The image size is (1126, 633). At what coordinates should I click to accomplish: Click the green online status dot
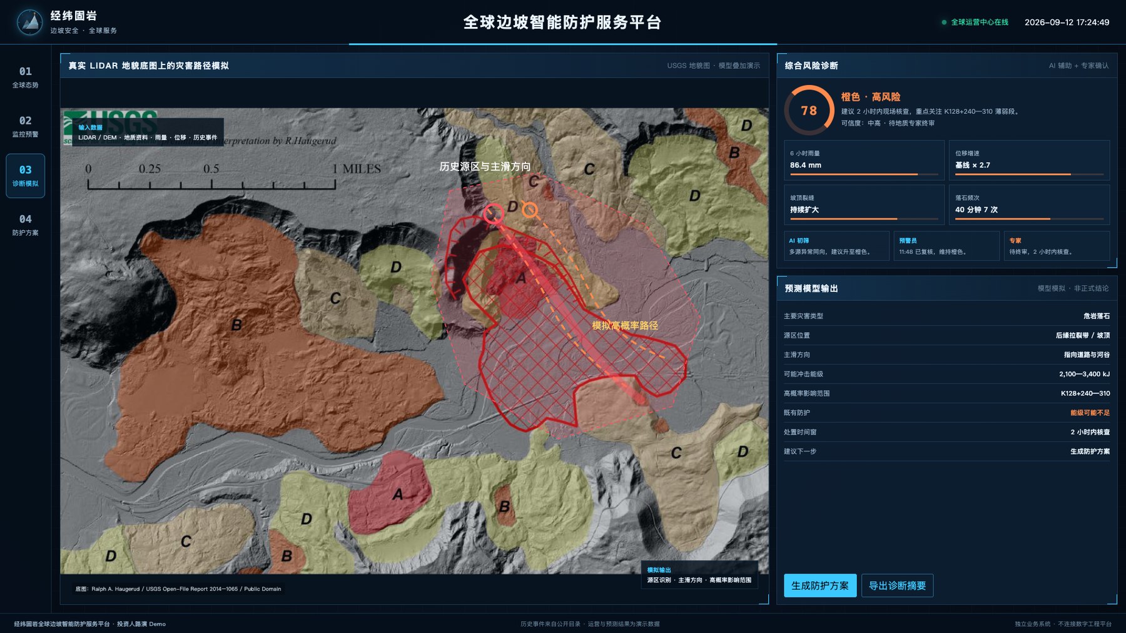pyautogui.click(x=944, y=23)
